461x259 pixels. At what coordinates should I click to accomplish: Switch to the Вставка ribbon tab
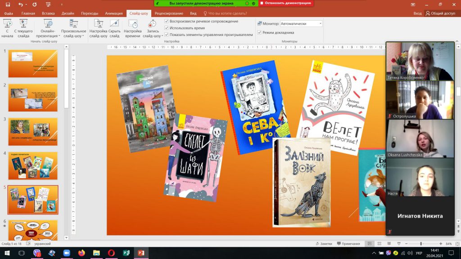[x=48, y=13]
